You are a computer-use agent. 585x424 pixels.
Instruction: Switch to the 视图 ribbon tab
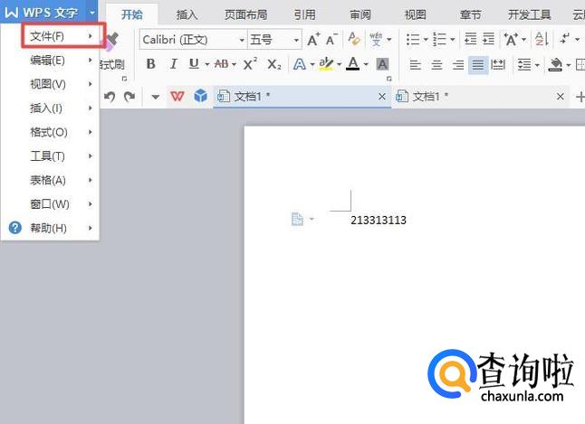[416, 14]
